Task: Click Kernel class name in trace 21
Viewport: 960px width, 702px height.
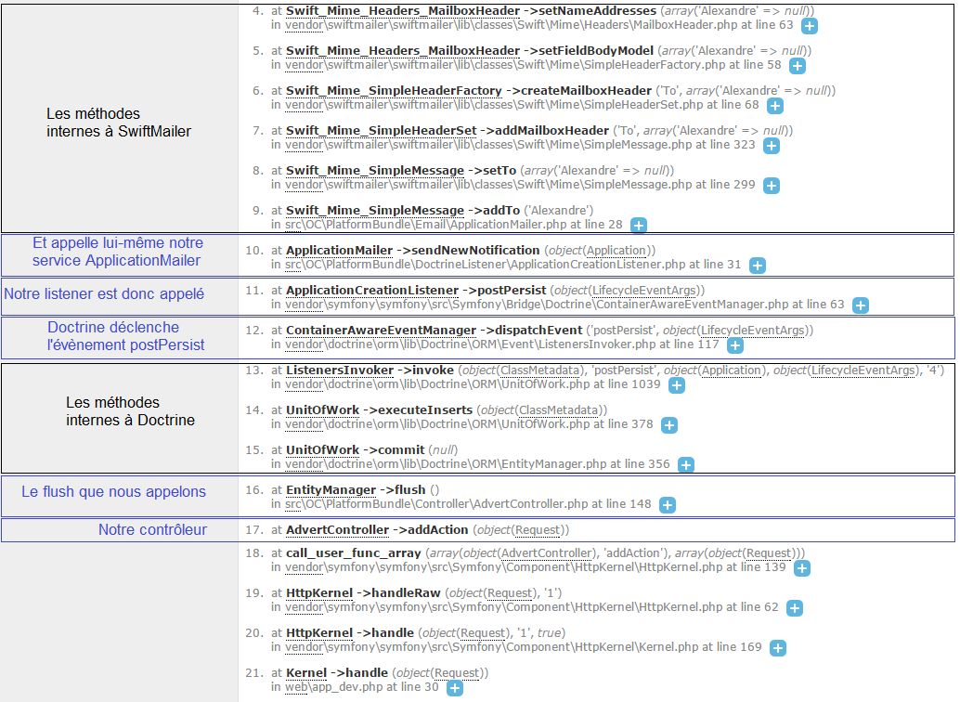Action: pos(306,672)
